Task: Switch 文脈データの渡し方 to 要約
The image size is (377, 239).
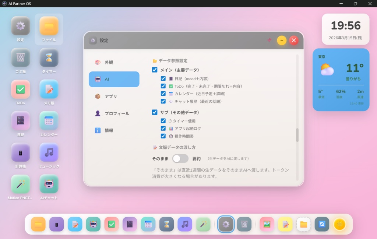Action: coord(180,158)
